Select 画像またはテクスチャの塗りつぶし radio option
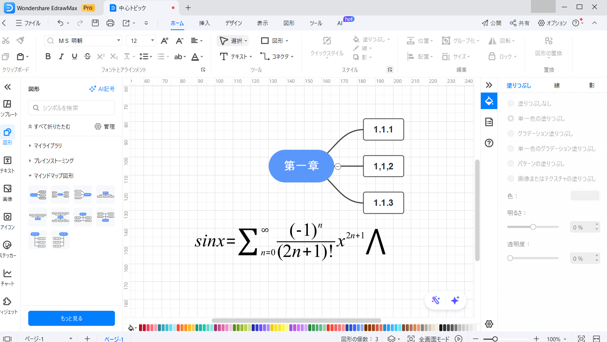 [x=511, y=179]
